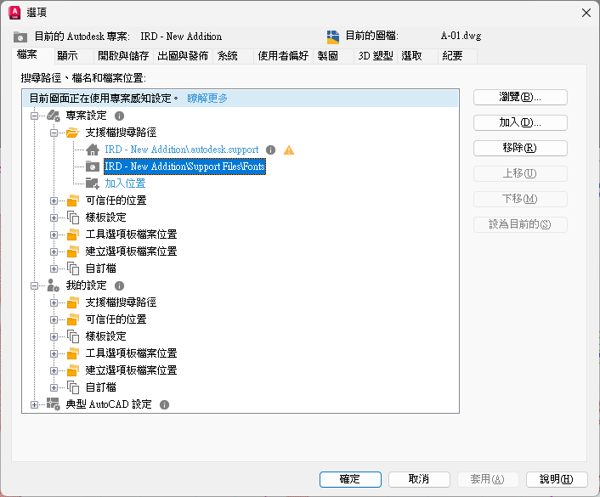Image resolution: width=600 pixels, height=497 pixels.
Task: Collapse the 專案設定 tree node
Action: [35, 116]
